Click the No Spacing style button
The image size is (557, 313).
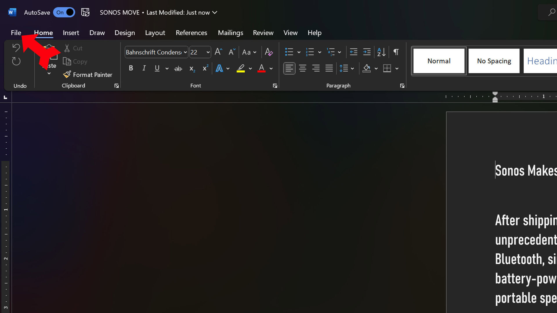point(494,61)
